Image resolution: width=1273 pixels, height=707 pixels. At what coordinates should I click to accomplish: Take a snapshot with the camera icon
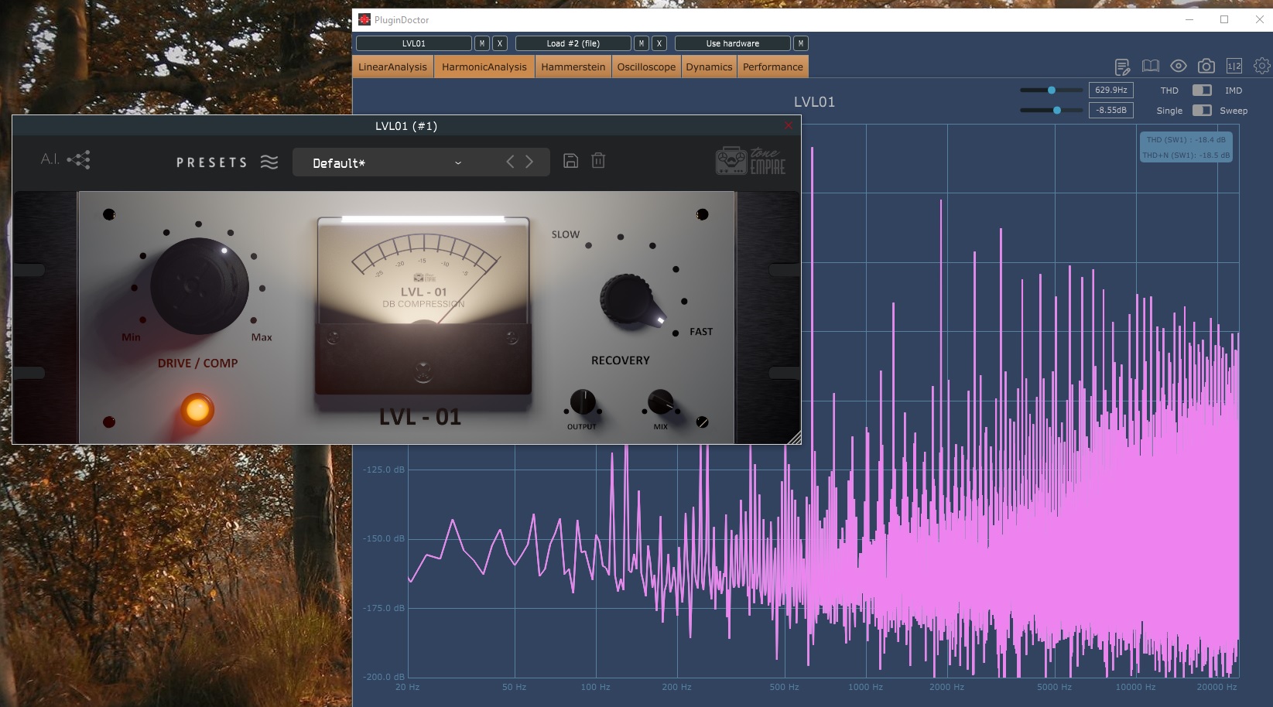tap(1206, 67)
